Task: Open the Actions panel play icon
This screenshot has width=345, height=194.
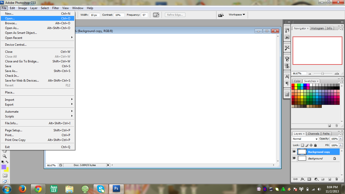Action: [x=287, y=37]
